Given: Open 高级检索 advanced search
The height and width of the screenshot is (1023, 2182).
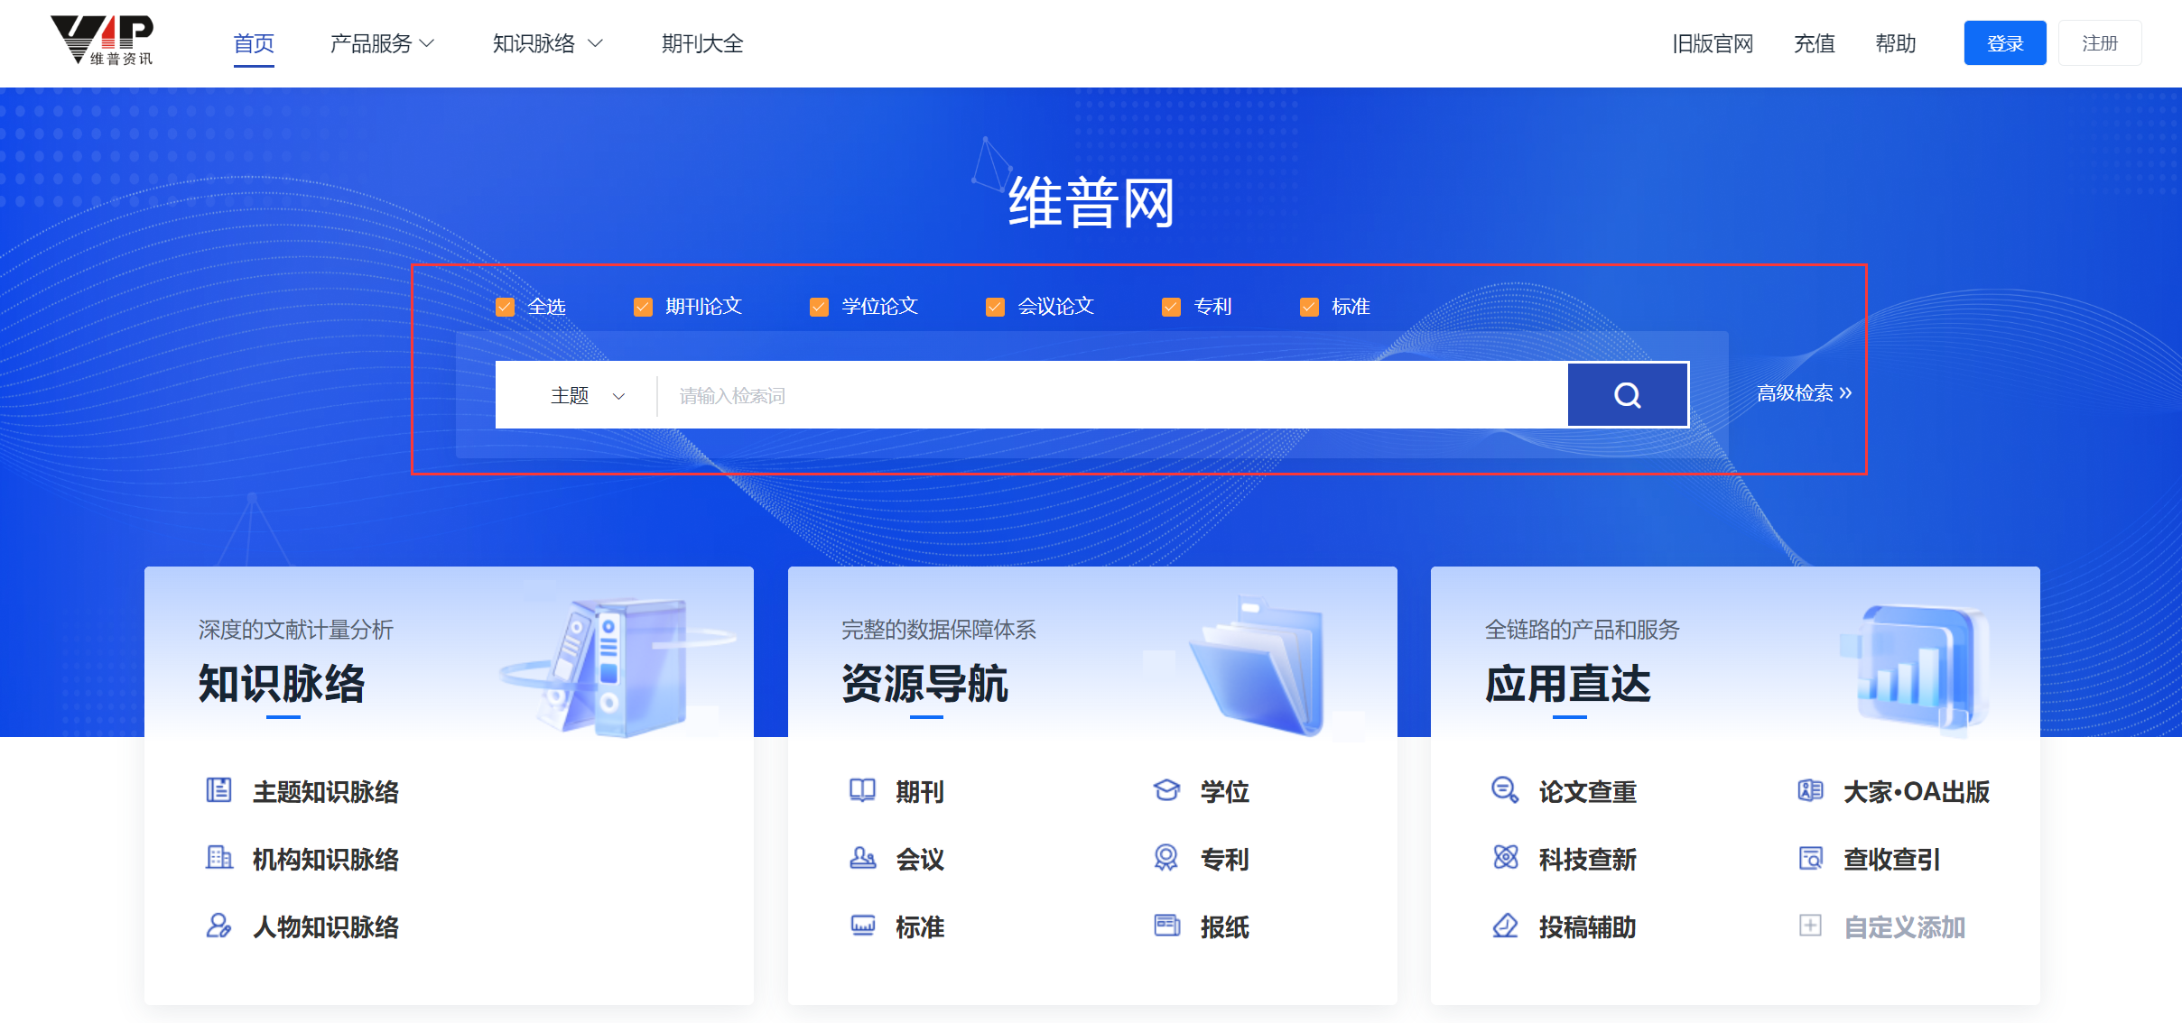Looking at the screenshot, I should click(x=1804, y=393).
